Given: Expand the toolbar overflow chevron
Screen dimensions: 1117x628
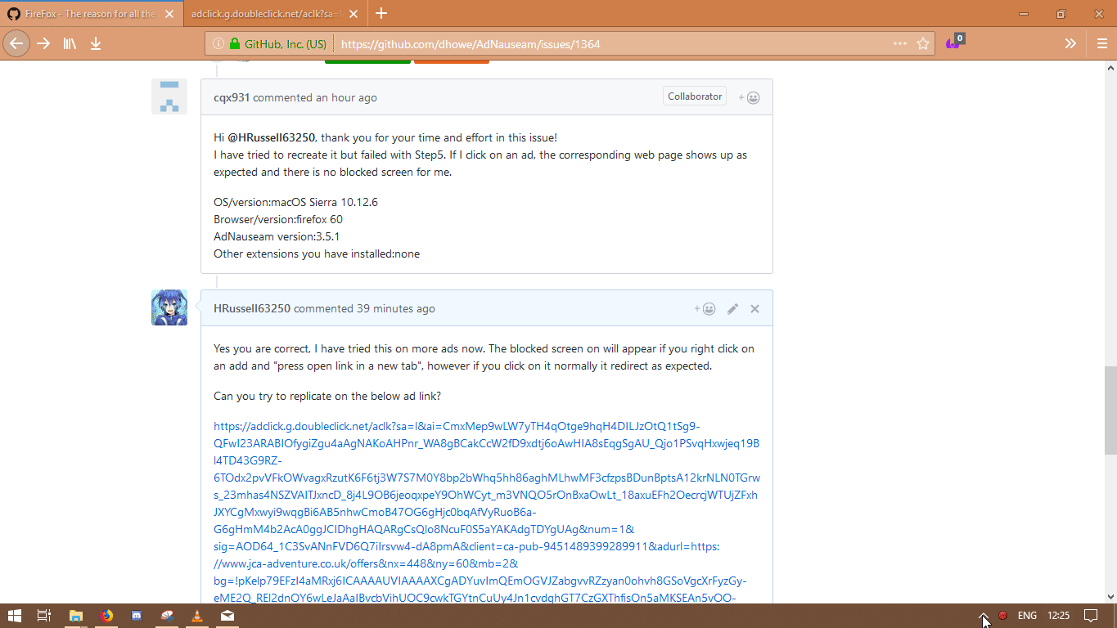Looking at the screenshot, I should [1070, 43].
